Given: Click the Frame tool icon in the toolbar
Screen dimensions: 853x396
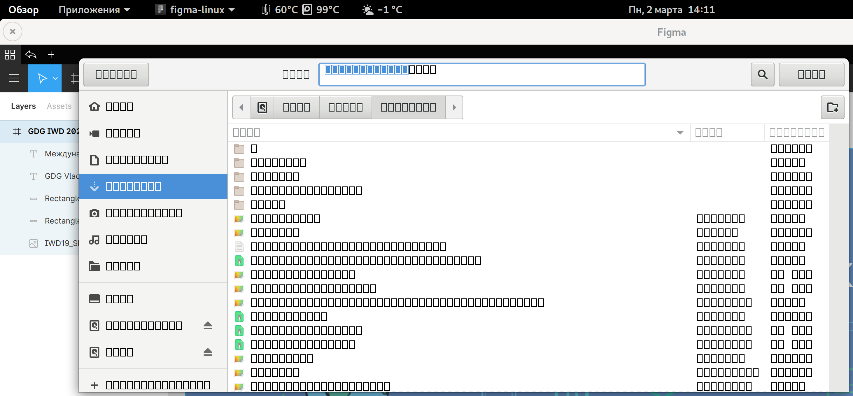Looking at the screenshot, I should (74, 78).
